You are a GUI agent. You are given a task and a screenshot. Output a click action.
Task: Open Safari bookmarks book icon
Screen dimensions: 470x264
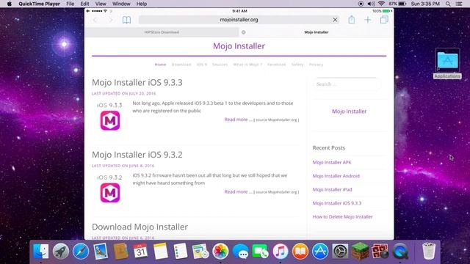(126, 20)
